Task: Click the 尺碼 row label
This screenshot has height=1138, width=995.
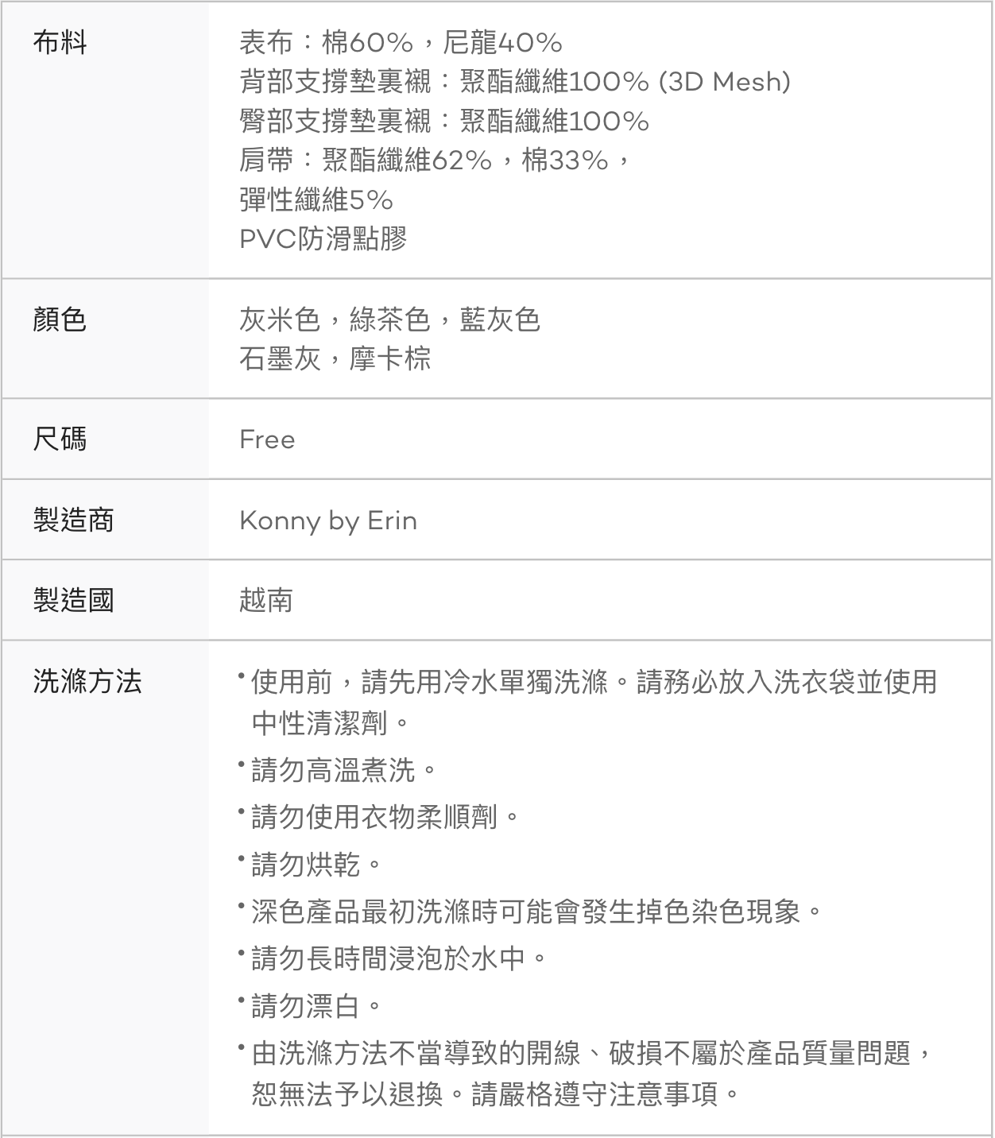Action: coord(60,439)
